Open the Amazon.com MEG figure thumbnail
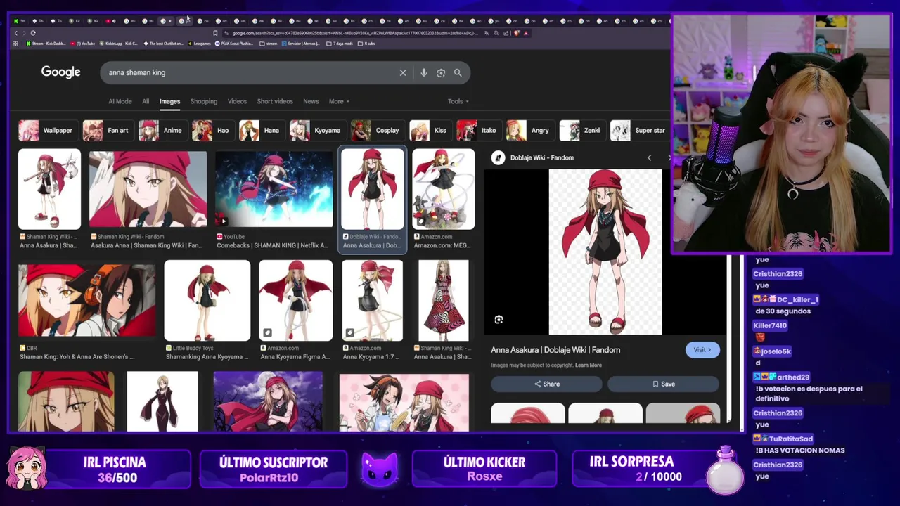Viewport: 900px width, 506px height. click(x=443, y=189)
